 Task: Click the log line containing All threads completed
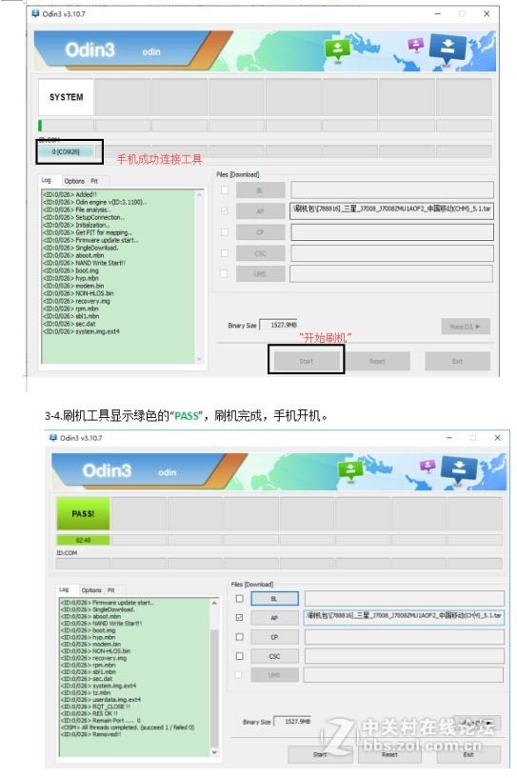tap(128, 728)
